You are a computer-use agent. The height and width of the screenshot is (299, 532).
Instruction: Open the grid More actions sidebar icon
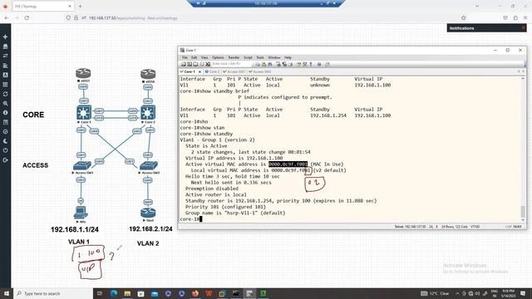(5, 85)
